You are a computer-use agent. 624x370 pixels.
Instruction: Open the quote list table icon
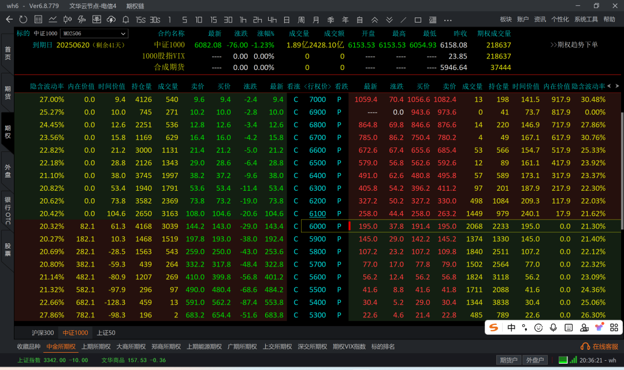pyautogui.click(x=38, y=20)
